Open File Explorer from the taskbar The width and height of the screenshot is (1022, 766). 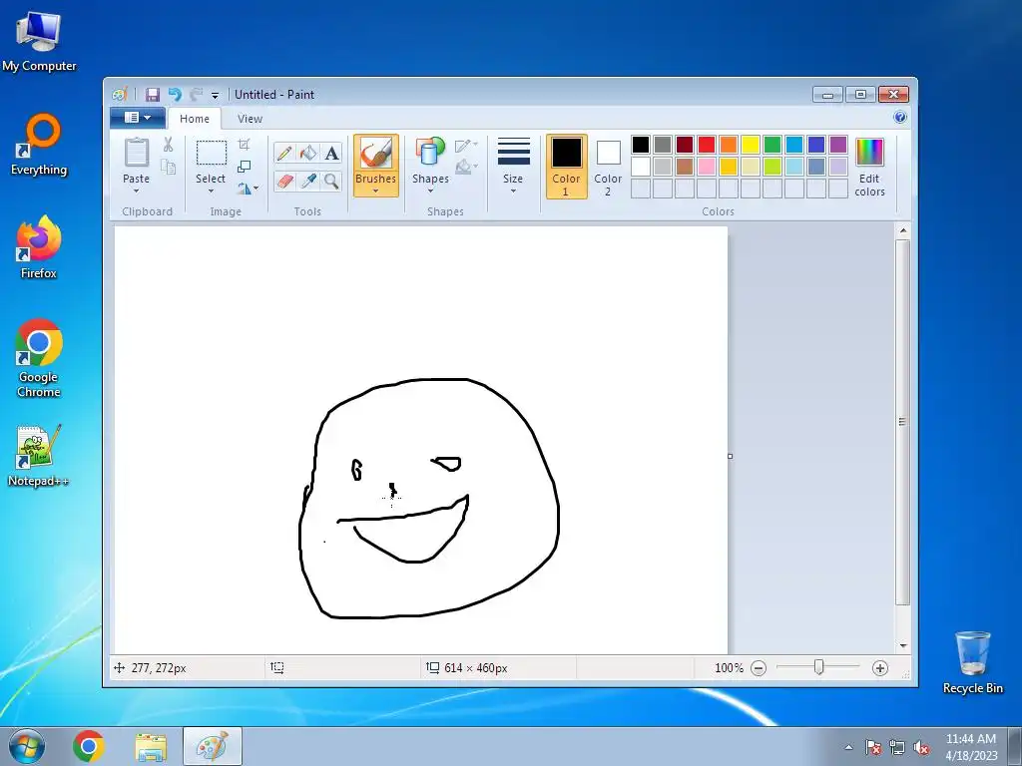point(151,746)
